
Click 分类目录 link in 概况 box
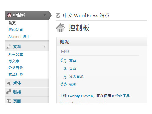pyautogui.click(x=76, y=76)
